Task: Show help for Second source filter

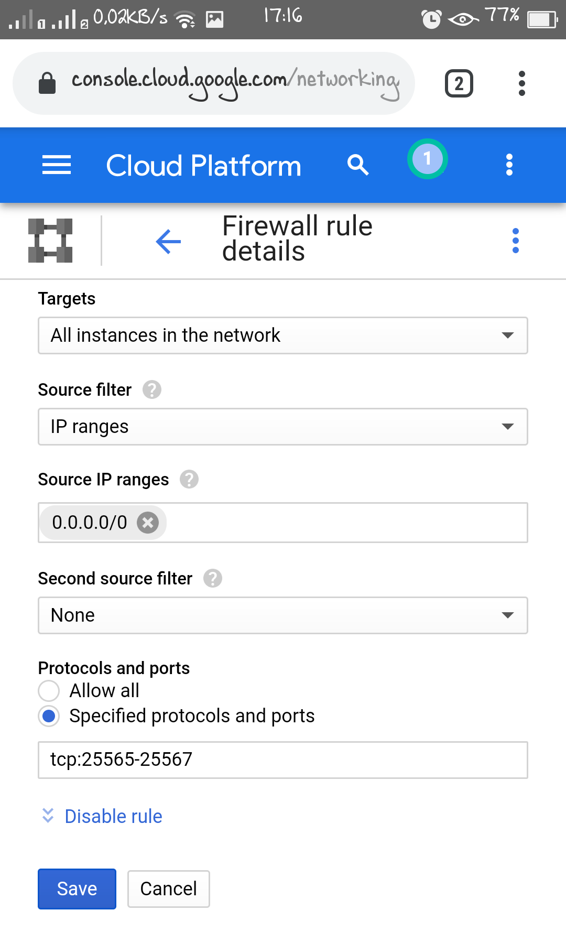Action: coord(213,579)
